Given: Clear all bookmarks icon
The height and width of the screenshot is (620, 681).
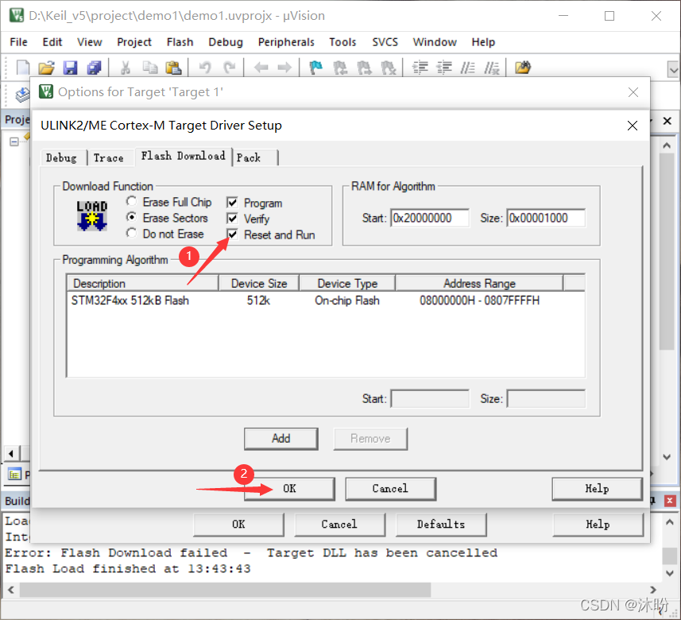Looking at the screenshot, I should (x=388, y=68).
